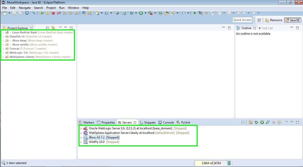Select WebSphere Application Server Liberty entry
The image size is (303, 167).
point(136,133)
